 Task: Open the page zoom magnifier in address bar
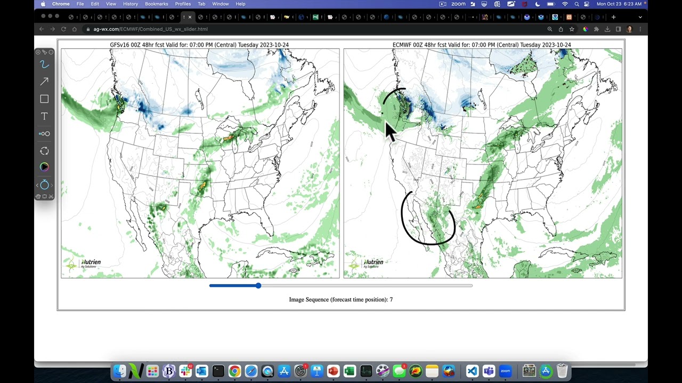pyautogui.click(x=550, y=29)
